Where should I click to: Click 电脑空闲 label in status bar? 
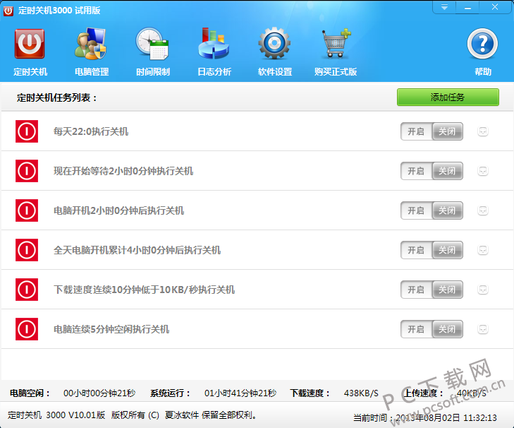coord(30,393)
